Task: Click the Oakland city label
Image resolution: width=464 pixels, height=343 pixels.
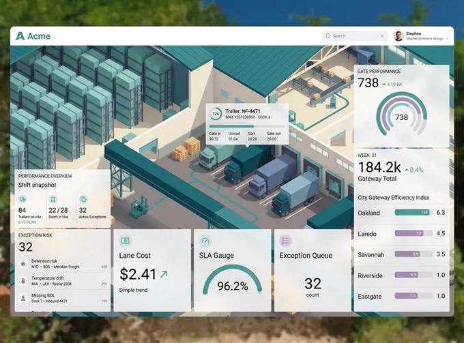Action: click(x=368, y=213)
